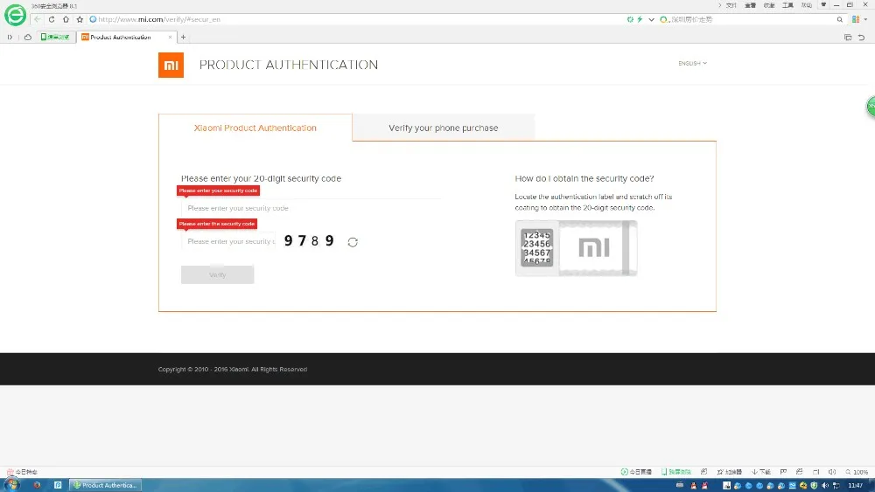Click the magnifier search icon in search box
This screenshot has height=492, width=875.
(840, 19)
